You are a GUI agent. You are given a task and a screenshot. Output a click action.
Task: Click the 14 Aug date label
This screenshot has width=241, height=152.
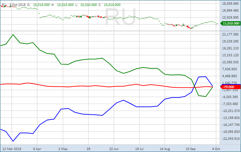coord(165,149)
